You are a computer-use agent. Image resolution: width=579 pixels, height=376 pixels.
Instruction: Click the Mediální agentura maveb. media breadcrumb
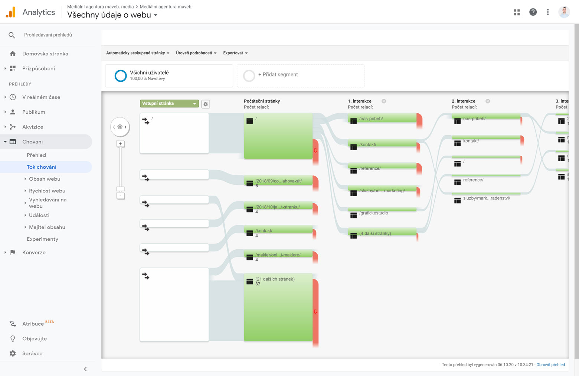[x=101, y=7]
